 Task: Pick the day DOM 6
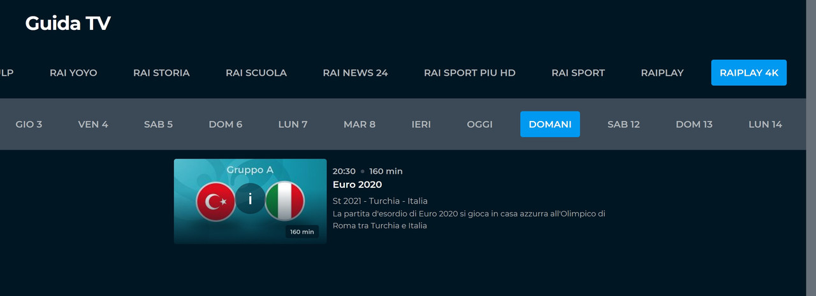coord(226,124)
